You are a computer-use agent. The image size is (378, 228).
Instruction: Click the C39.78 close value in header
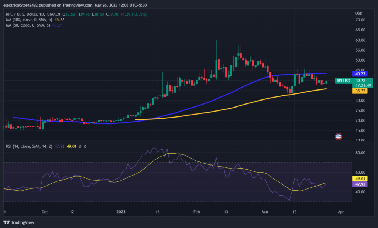click(112, 14)
